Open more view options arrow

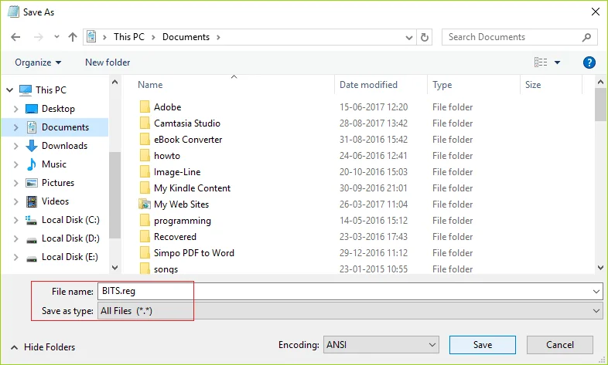click(557, 63)
